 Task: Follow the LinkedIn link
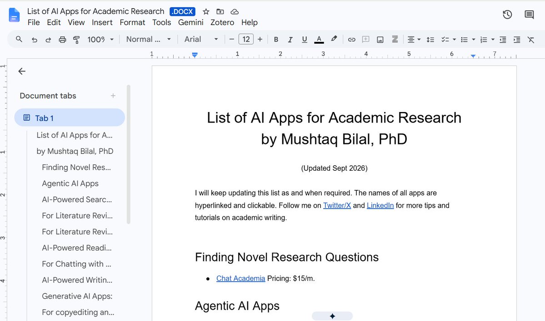tap(380, 205)
